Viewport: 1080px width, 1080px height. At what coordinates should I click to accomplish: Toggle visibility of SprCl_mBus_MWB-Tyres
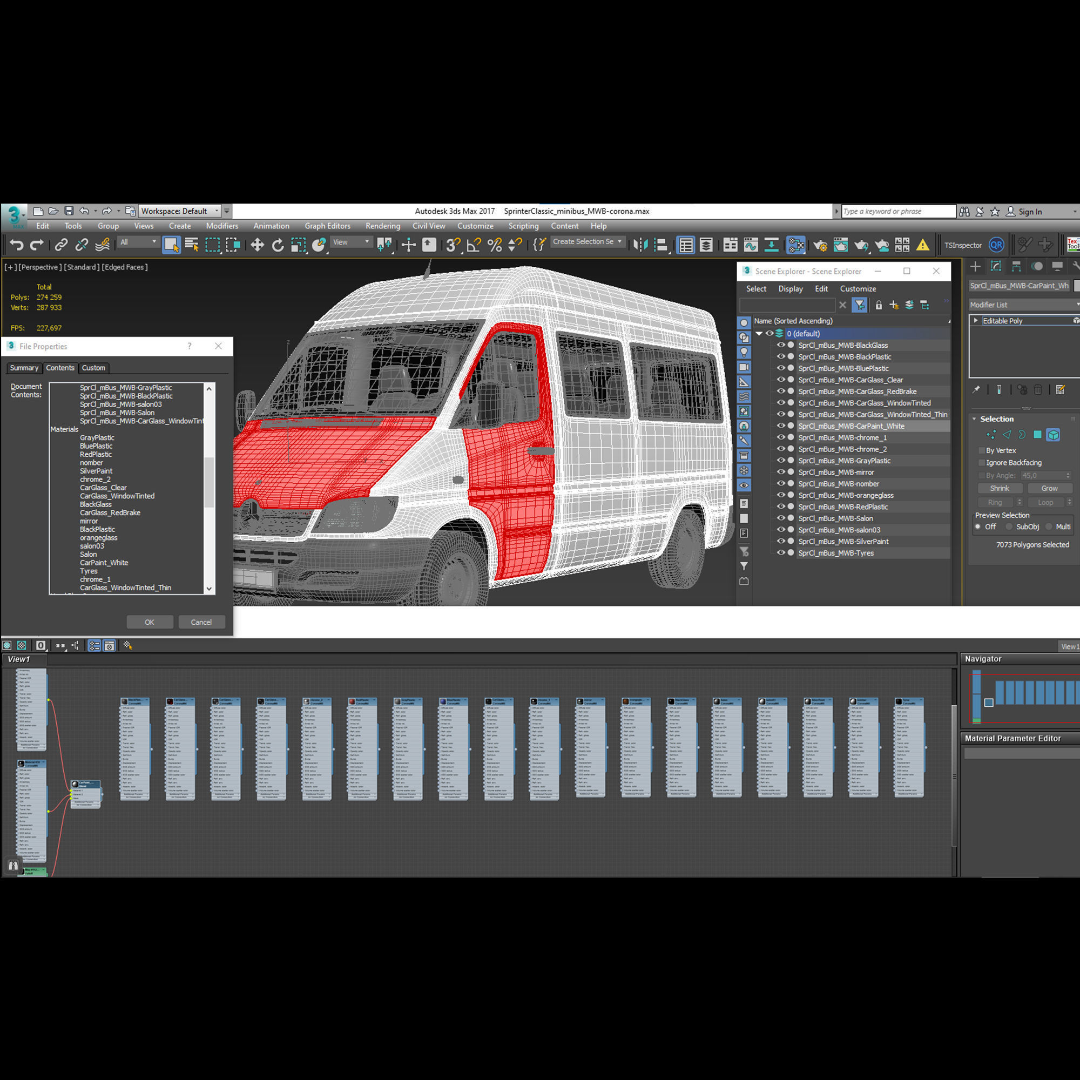point(781,553)
